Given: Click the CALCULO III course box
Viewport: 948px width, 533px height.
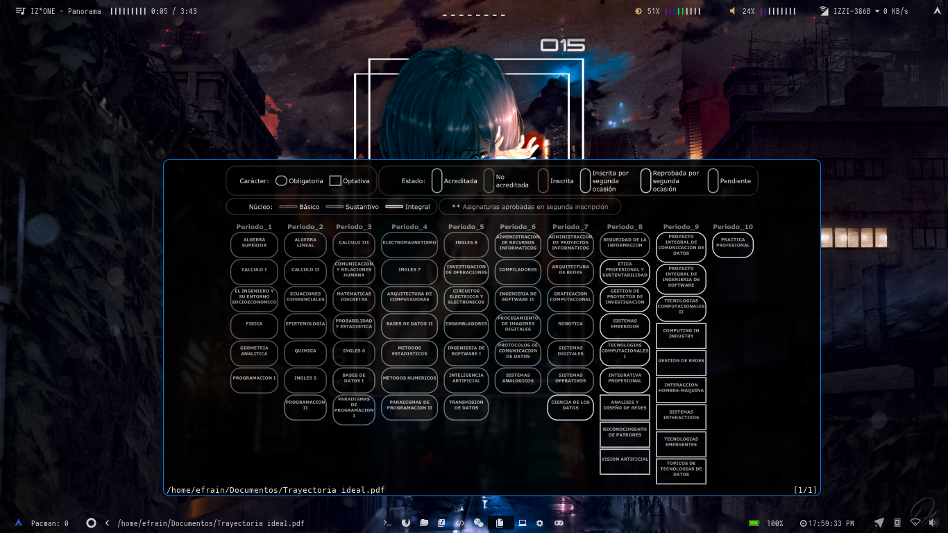Looking at the screenshot, I should 354,244.
